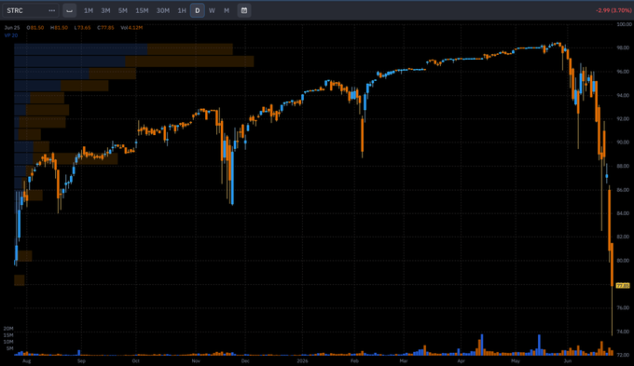Open the calendar date range picker
This screenshot has width=634, height=366.
(x=244, y=10)
